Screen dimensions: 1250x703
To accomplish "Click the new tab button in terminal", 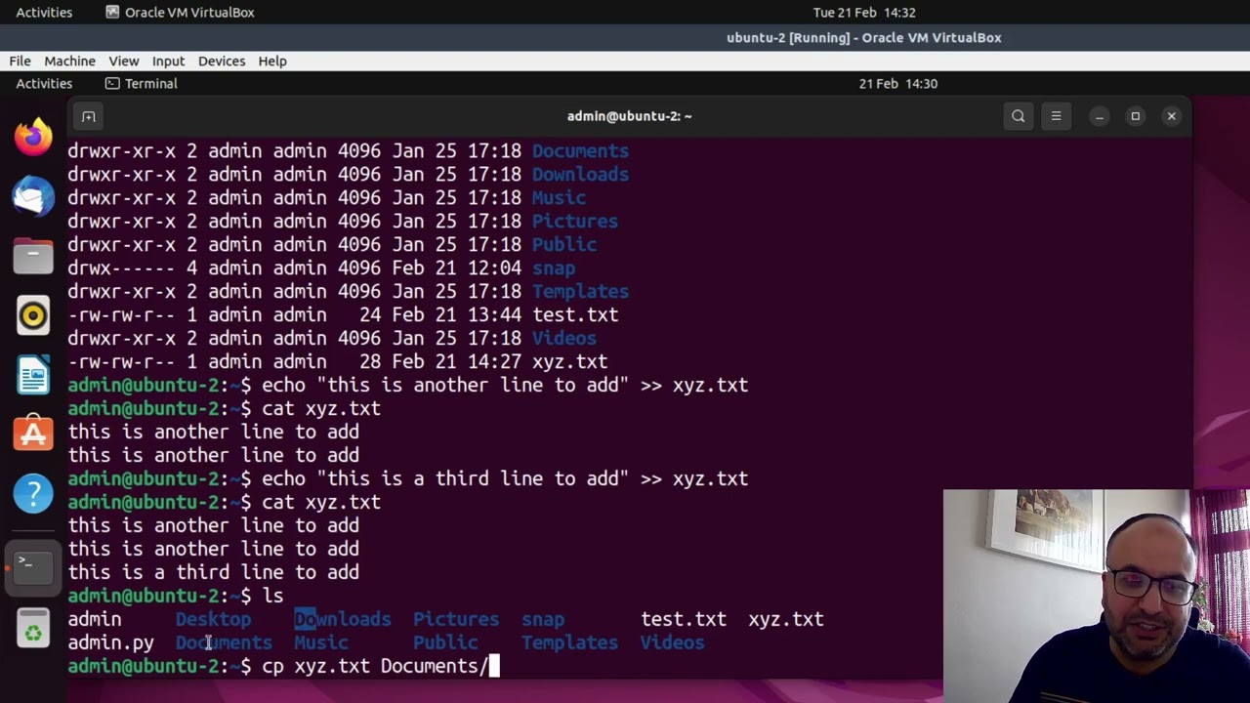I will pos(88,116).
